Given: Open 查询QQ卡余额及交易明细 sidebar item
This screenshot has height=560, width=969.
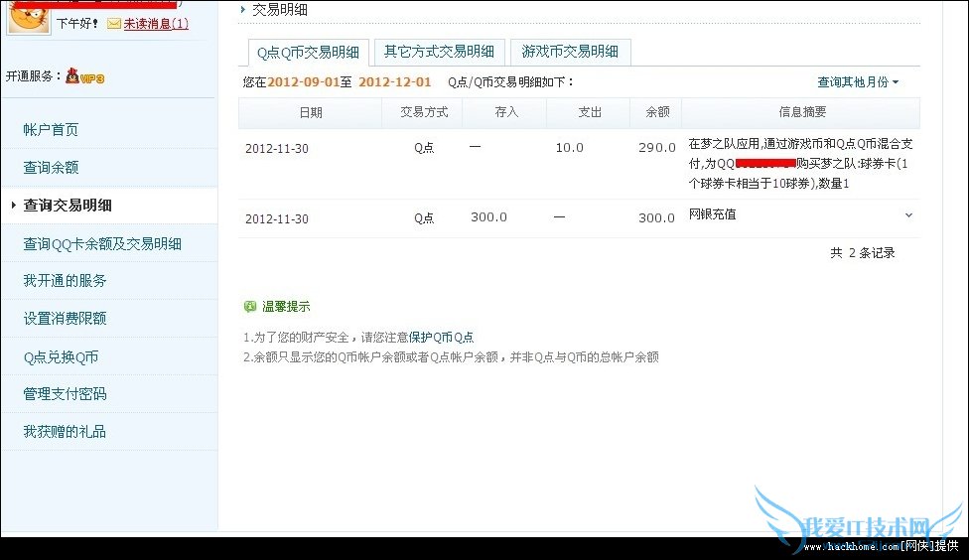Looking at the screenshot, I should 102,243.
